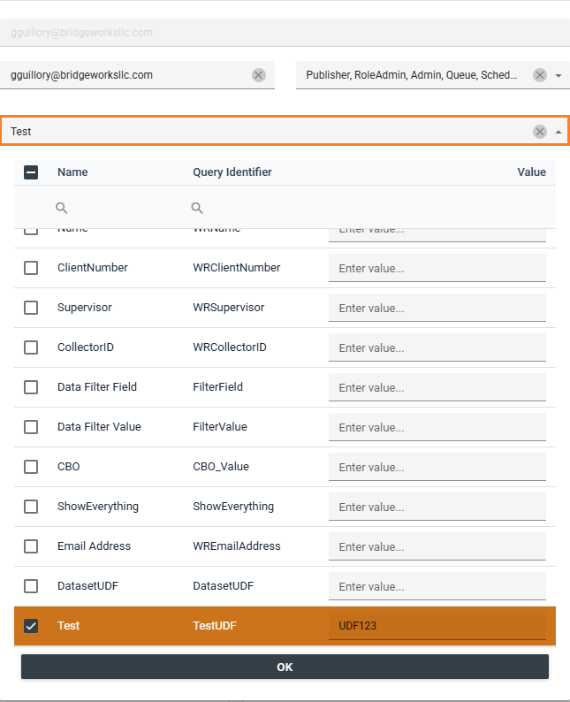Viewport: 570px width, 702px height.
Task: Select the WRSupervisor cell
Action: pyautogui.click(x=229, y=308)
